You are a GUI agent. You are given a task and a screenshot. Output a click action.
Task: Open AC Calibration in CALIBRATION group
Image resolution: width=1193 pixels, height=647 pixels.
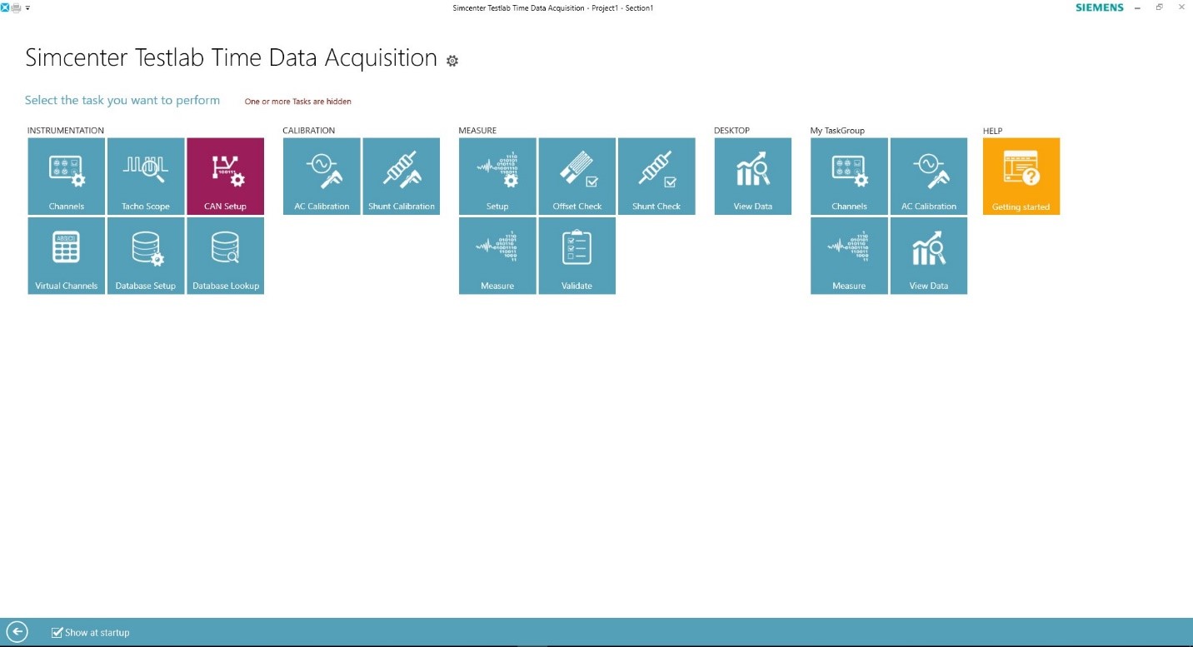[322, 177]
